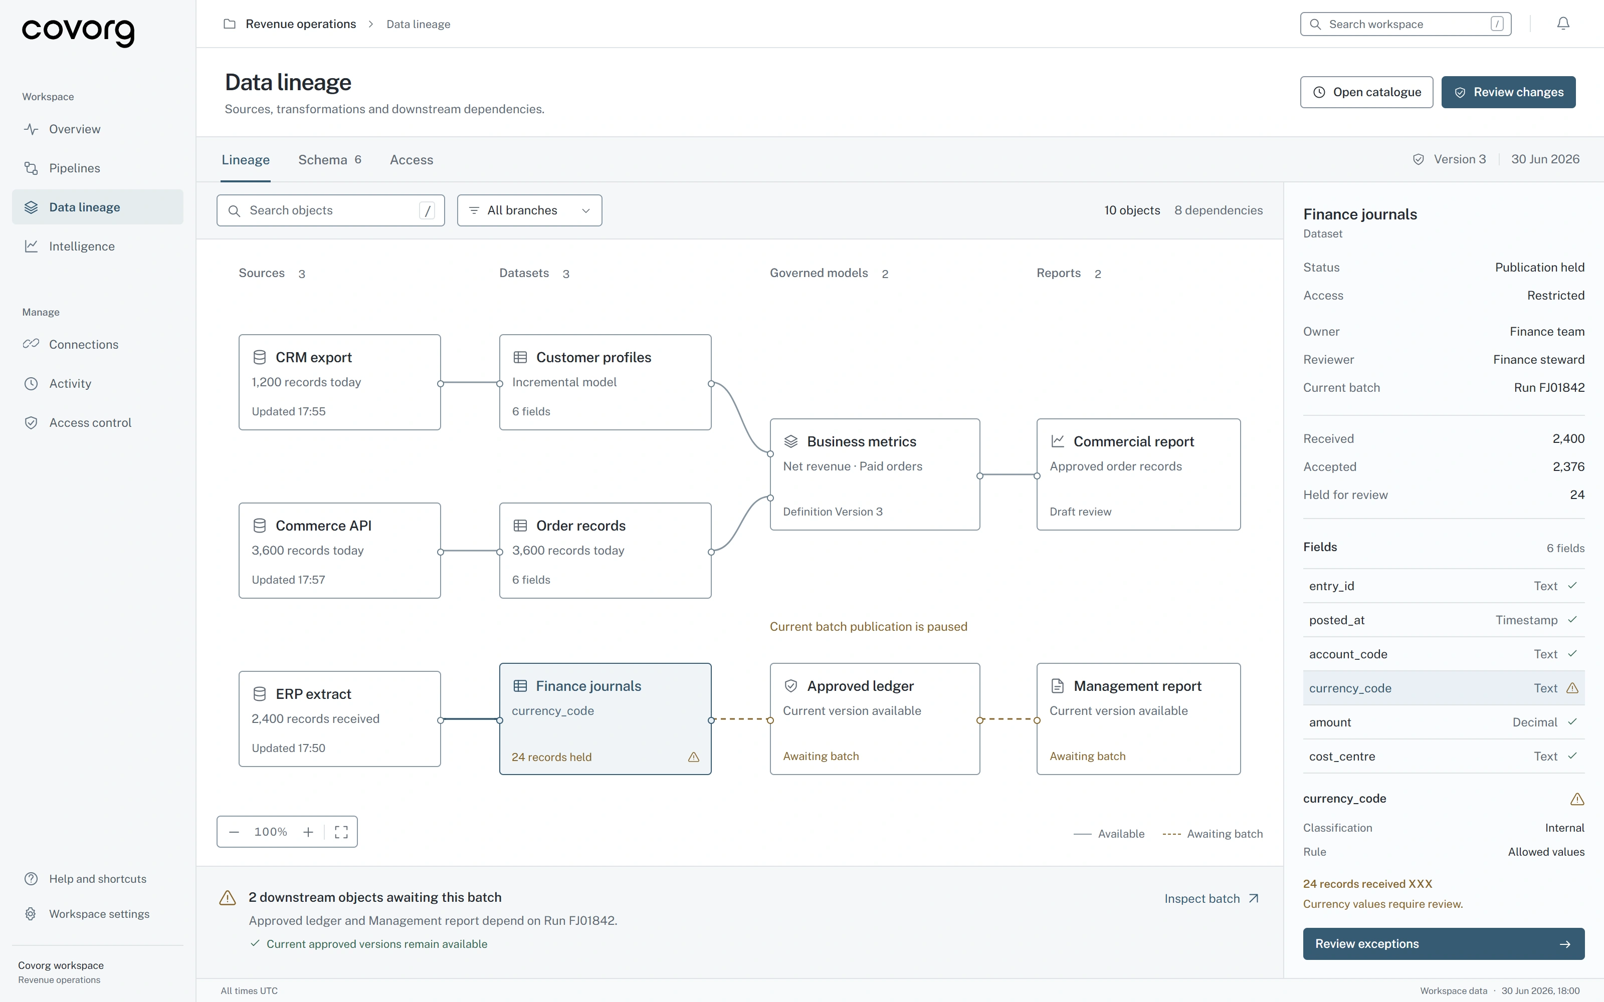
Task: Click the Open catalogue button
Action: [1366, 92]
